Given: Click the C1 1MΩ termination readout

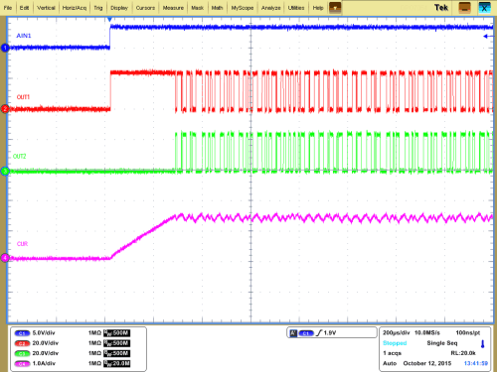Looking at the screenshot, I should [x=94, y=333].
